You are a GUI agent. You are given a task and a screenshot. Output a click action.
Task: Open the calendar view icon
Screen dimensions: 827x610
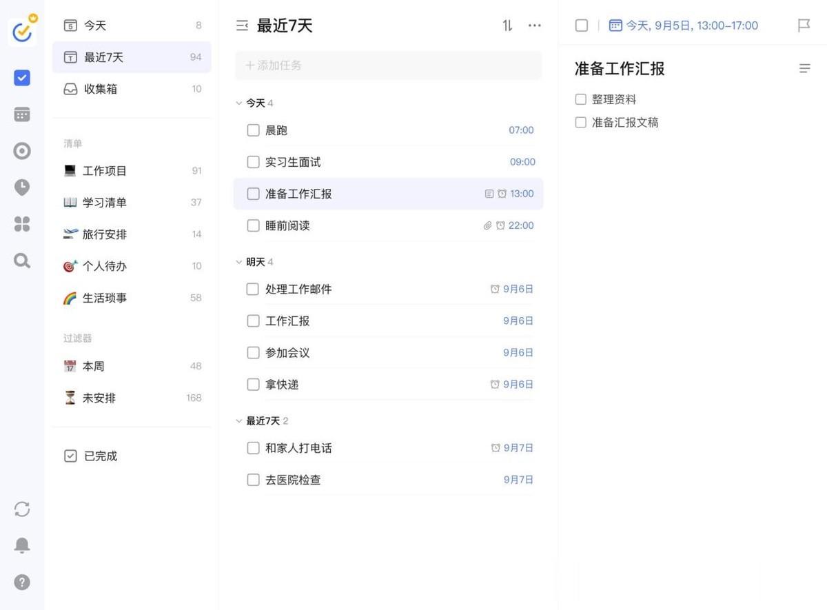pyautogui.click(x=22, y=114)
